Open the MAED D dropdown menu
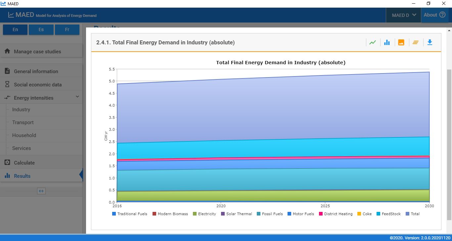Image resolution: width=452 pixels, height=241 pixels. pos(404,15)
